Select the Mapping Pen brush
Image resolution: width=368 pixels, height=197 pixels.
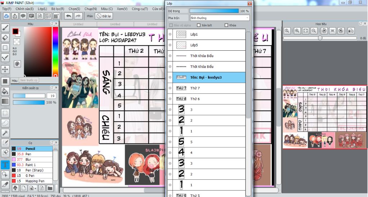(x=32, y=181)
